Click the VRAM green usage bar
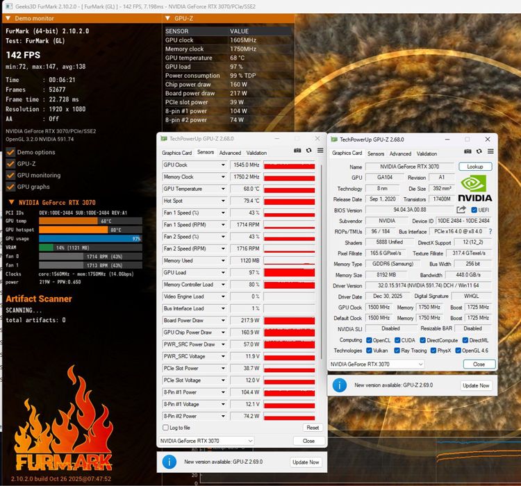 click(46, 247)
